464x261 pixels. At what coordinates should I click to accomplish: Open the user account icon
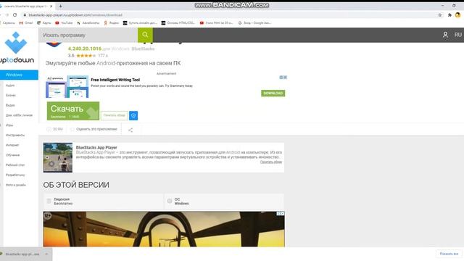pyautogui.click(x=445, y=35)
